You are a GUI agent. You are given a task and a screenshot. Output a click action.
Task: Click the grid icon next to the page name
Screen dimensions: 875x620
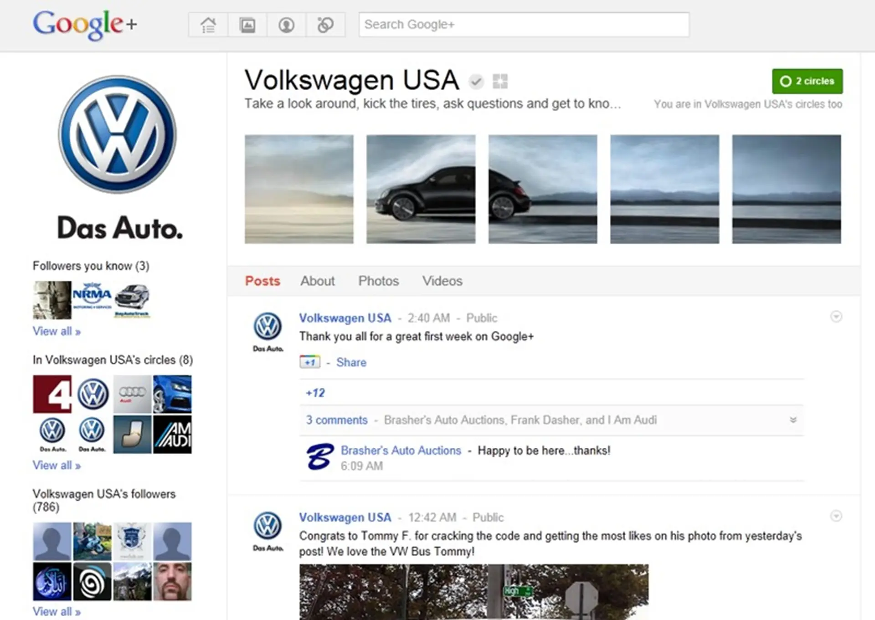[x=499, y=82]
